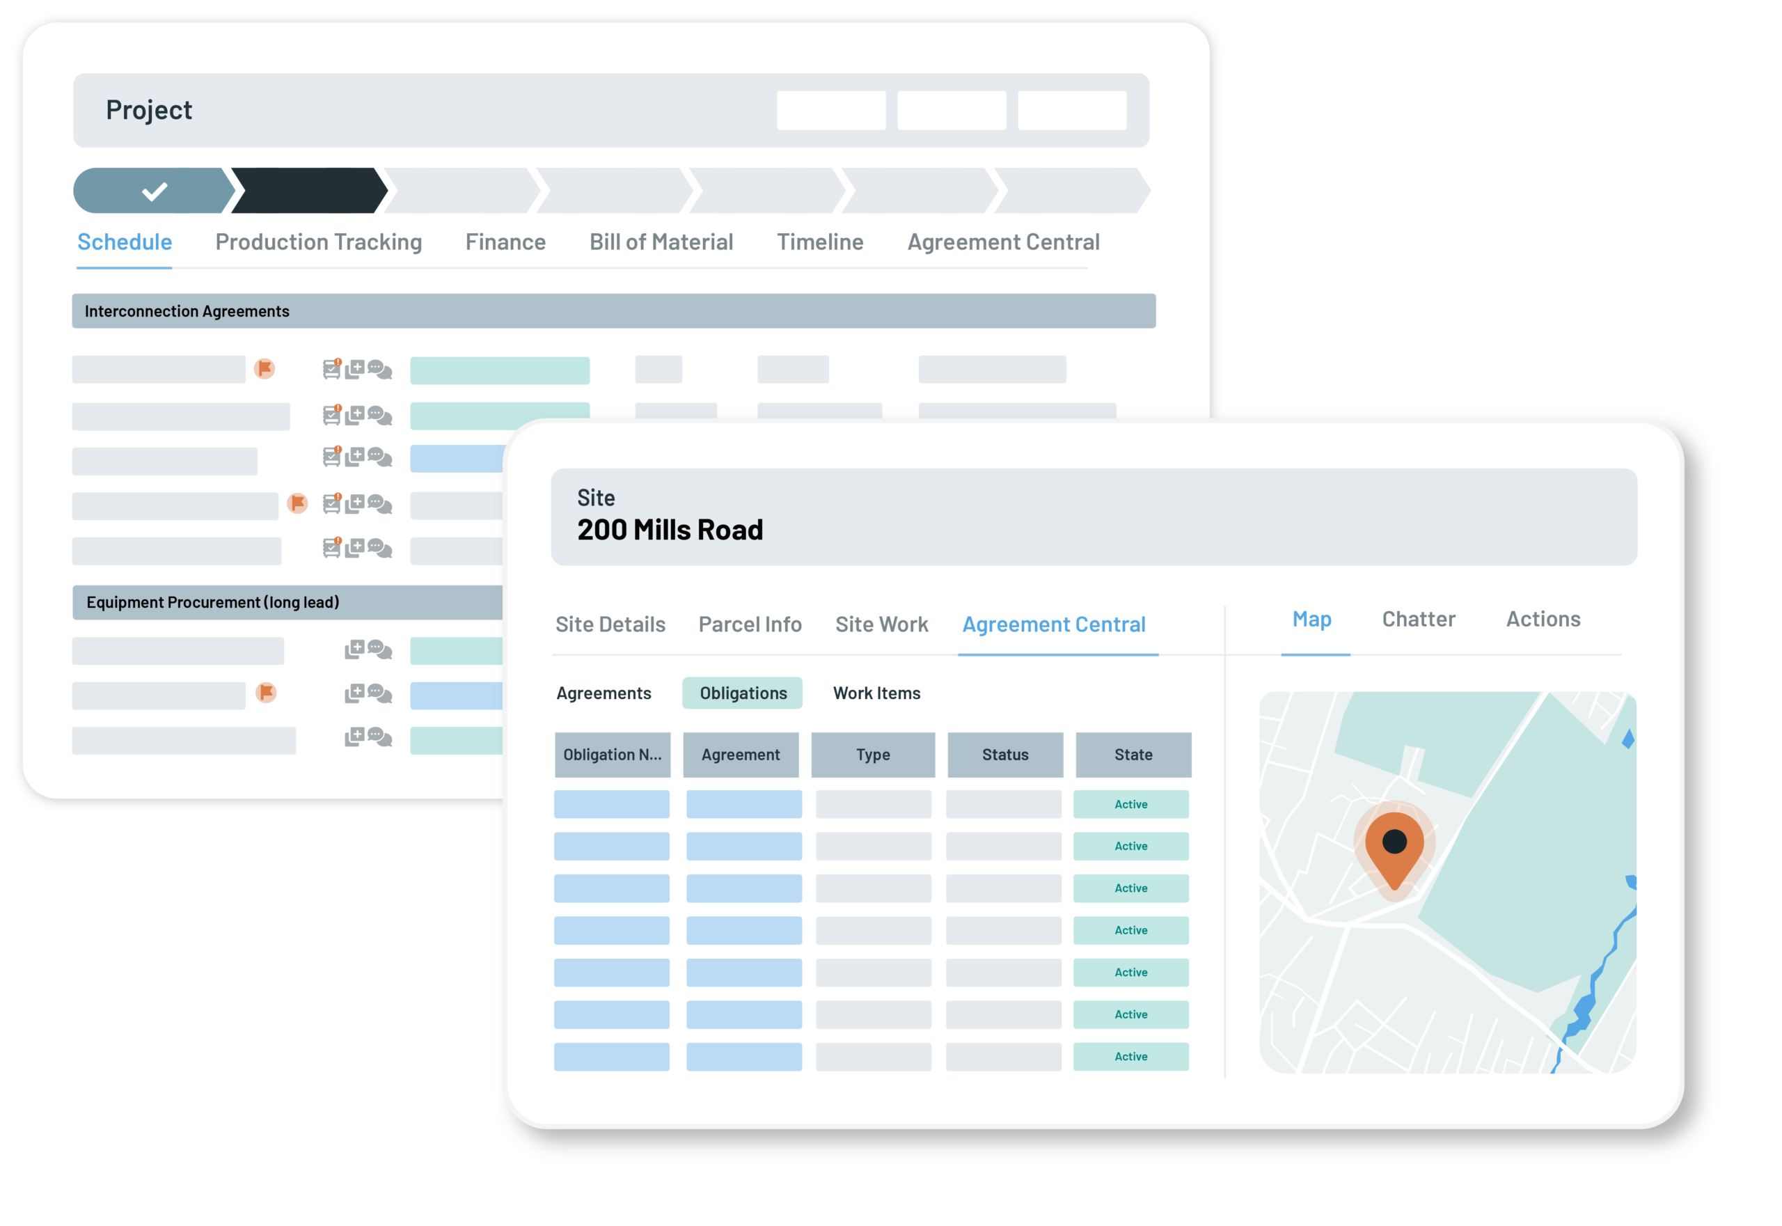Click the completed checkmark stage in progress path

(154, 191)
